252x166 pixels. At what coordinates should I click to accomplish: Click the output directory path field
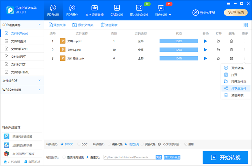click(x=130, y=157)
